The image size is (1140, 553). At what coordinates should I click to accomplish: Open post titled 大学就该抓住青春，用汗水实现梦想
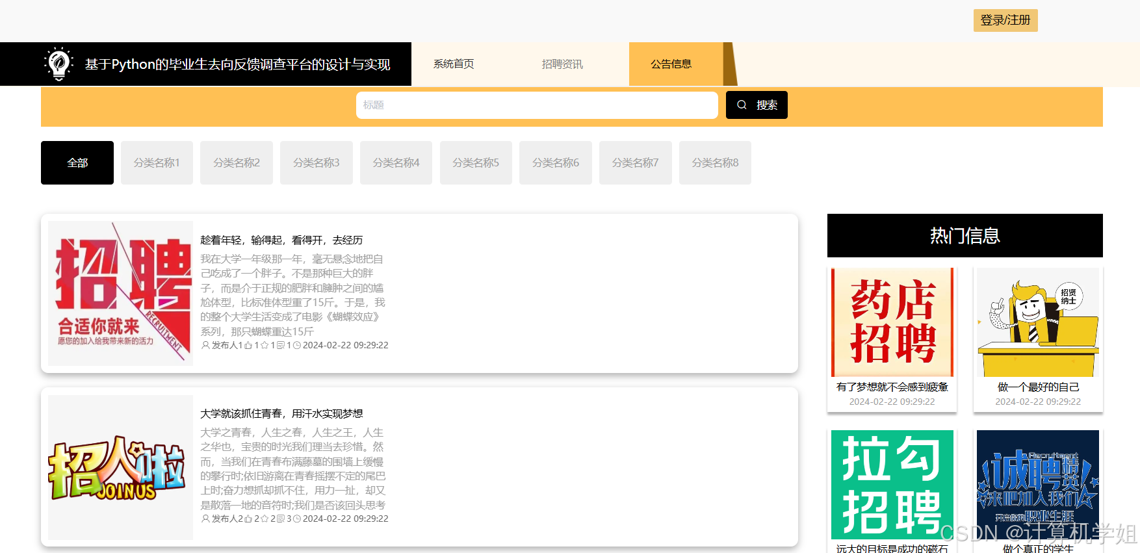click(281, 413)
